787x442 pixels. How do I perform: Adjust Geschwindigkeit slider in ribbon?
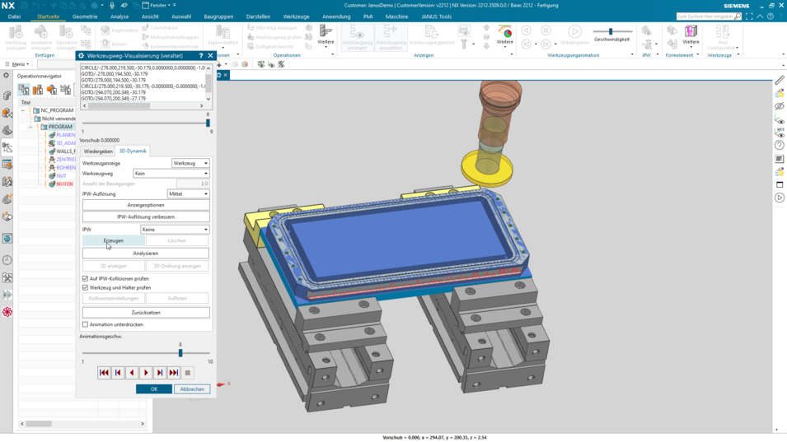(x=611, y=31)
